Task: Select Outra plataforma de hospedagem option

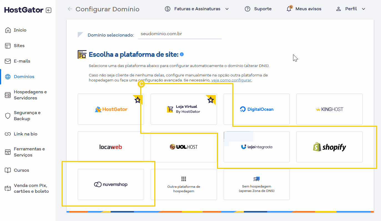Action: point(184,184)
